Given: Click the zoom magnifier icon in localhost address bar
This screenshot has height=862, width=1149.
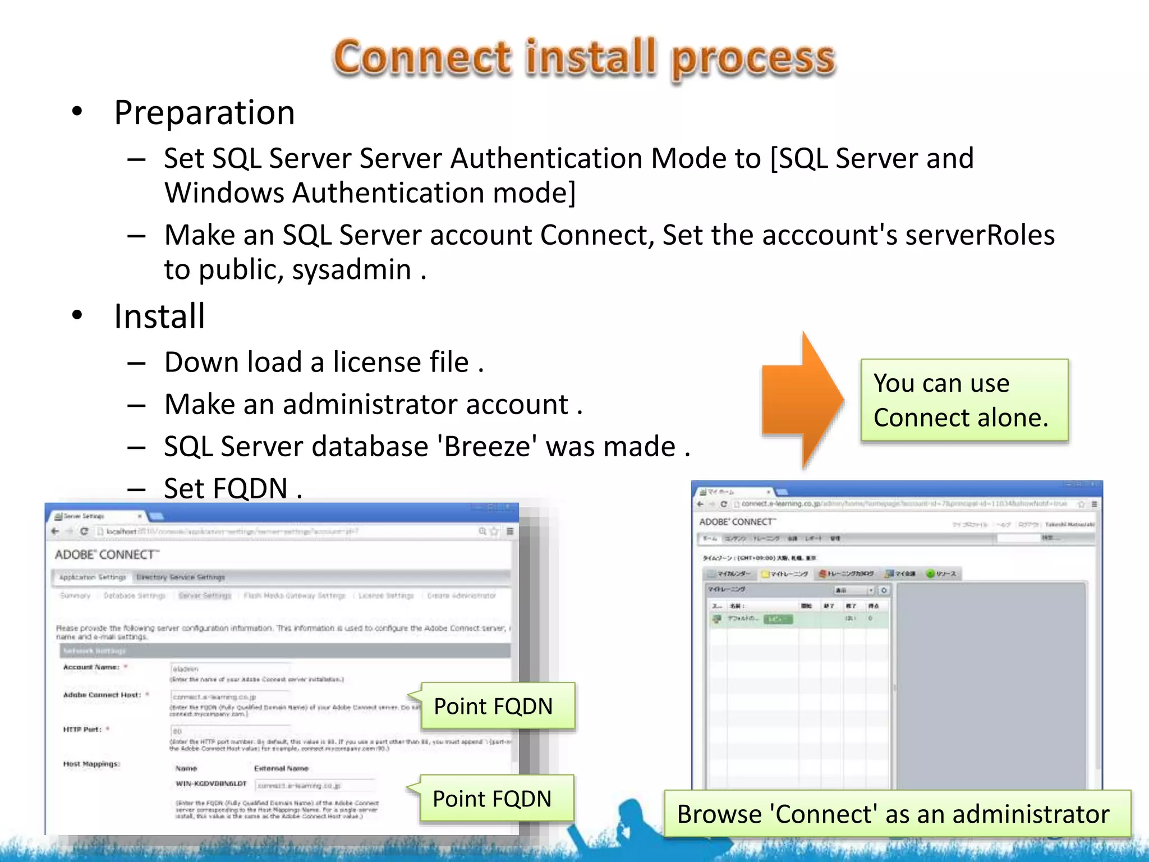Looking at the screenshot, I should click(482, 531).
